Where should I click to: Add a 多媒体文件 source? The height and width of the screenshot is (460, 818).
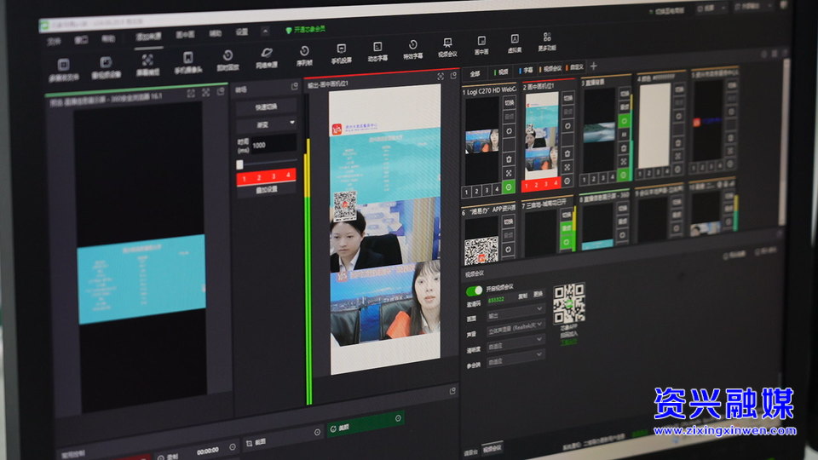64,70
